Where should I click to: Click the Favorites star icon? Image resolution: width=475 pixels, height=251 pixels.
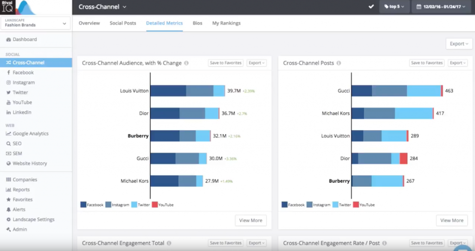8,200
